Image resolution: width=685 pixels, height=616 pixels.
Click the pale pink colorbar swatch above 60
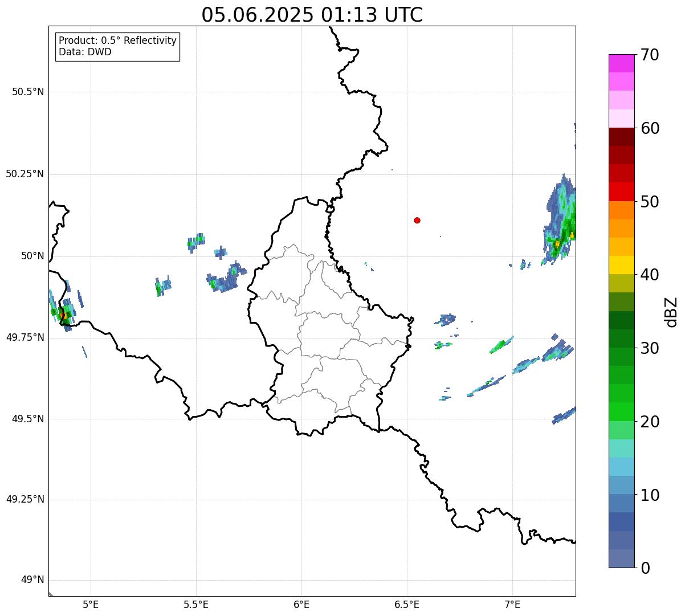pyautogui.click(x=621, y=119)
